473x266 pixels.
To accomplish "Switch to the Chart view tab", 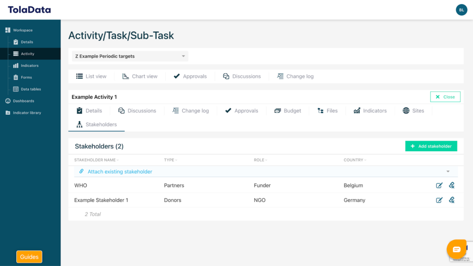I will tap(140, 77).
